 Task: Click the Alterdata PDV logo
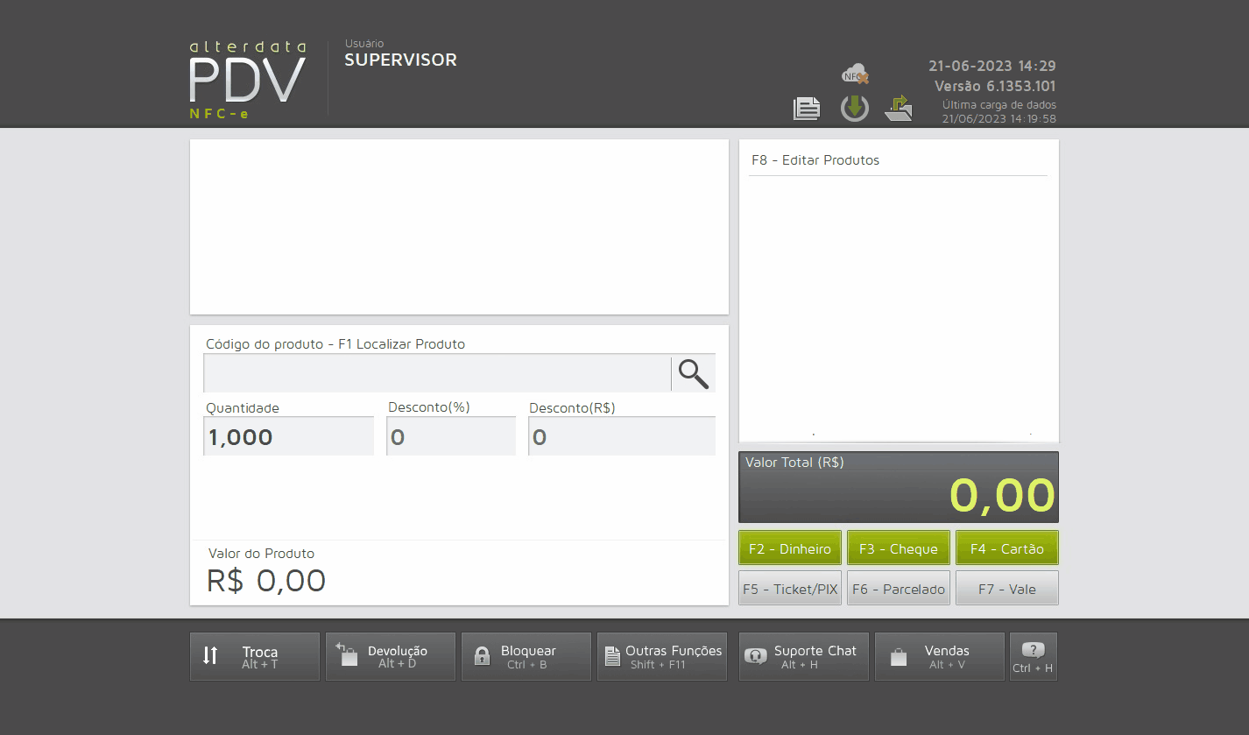pos(248,80)
